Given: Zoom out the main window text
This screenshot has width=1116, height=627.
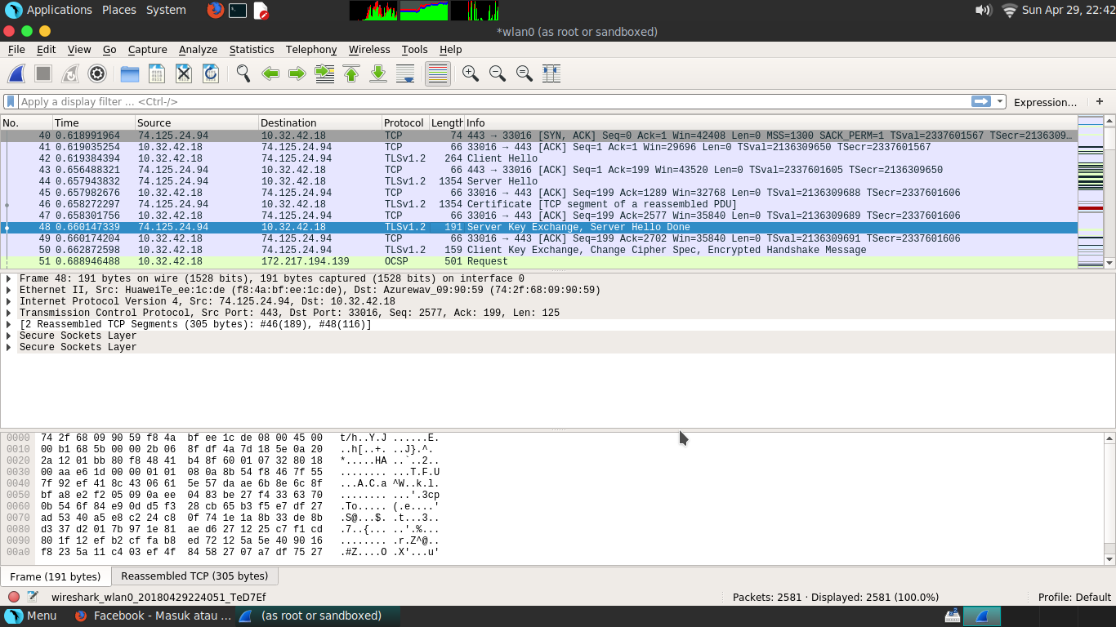Looking at the screenshot, I should click(x=498, y=73).
